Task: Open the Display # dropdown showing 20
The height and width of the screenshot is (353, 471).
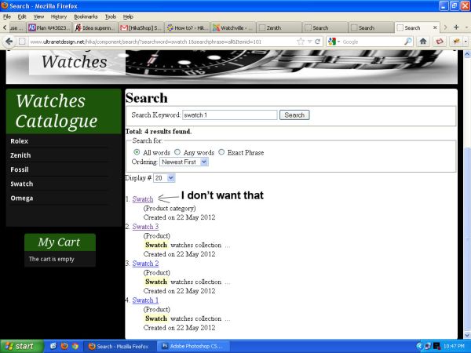Action: (x=164, y=178)
